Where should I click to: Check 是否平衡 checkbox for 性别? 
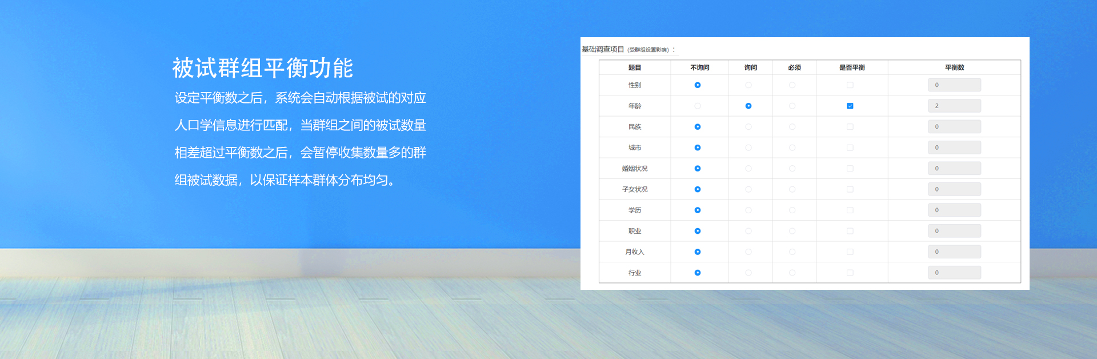tap(850, 85)
